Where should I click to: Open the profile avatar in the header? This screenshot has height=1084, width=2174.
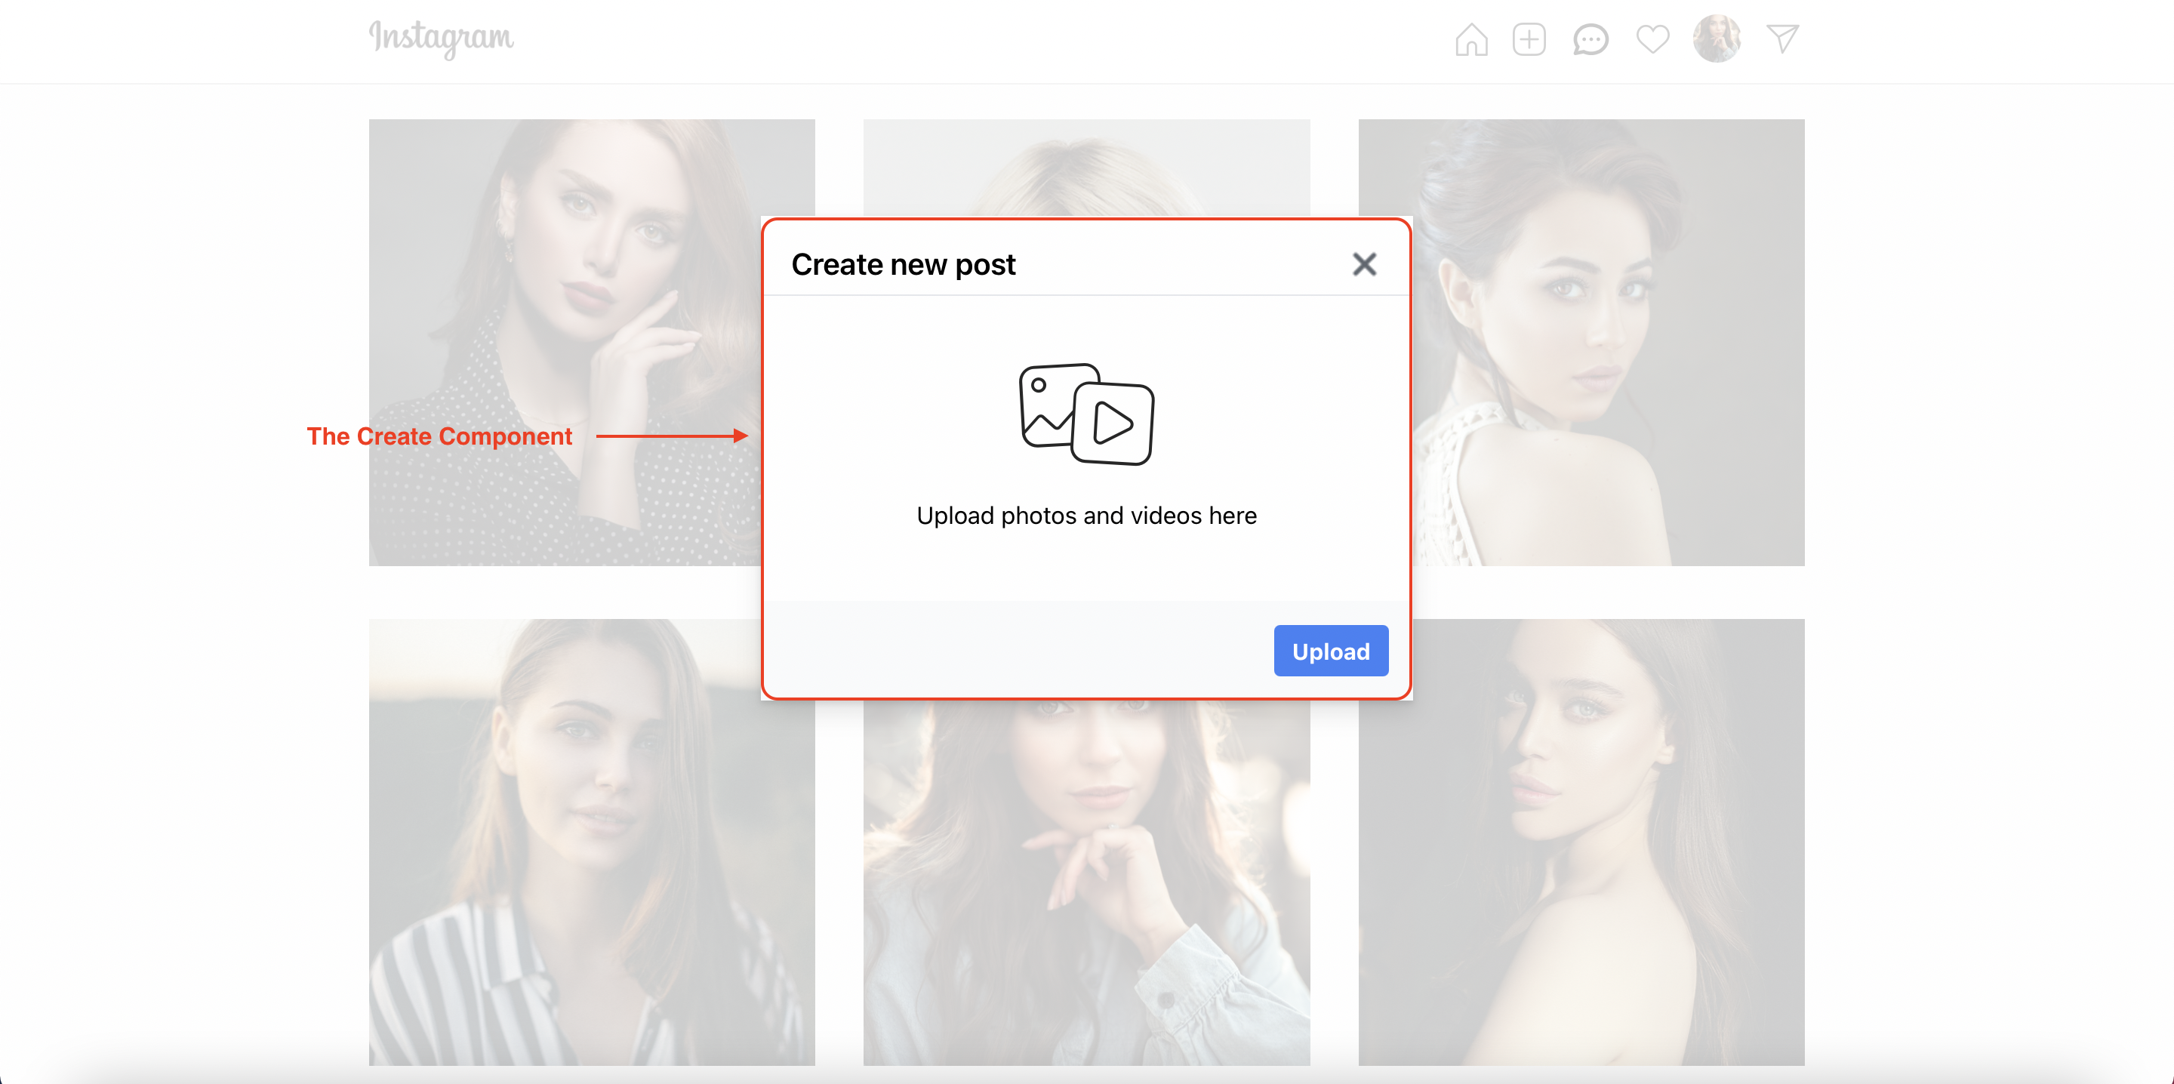click(1717, 38)
